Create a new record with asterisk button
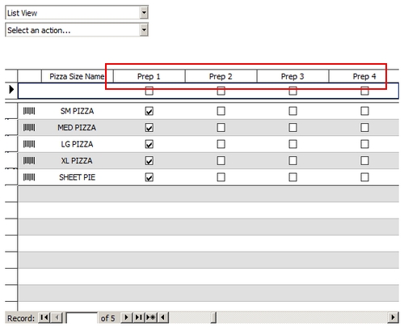Image resolution: width=404 pixels, height=327 pixels. [151, 317]
